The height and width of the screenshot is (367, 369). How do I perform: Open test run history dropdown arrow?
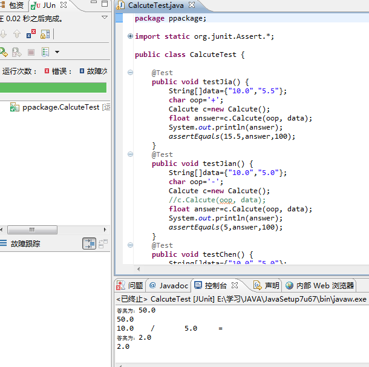57,52
